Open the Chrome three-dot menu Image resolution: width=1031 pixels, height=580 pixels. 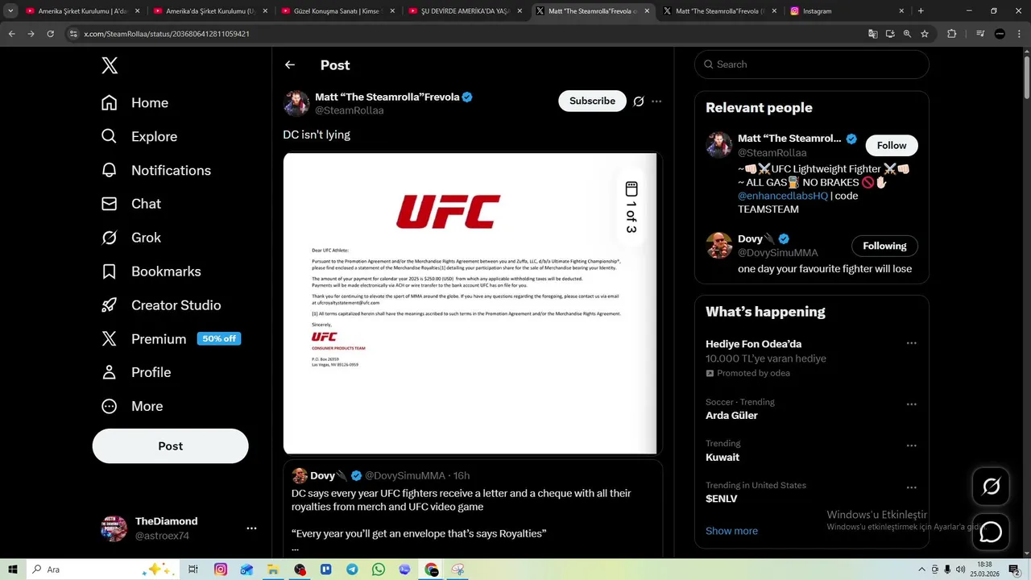pyautogui.click(x=1019, y=34)
